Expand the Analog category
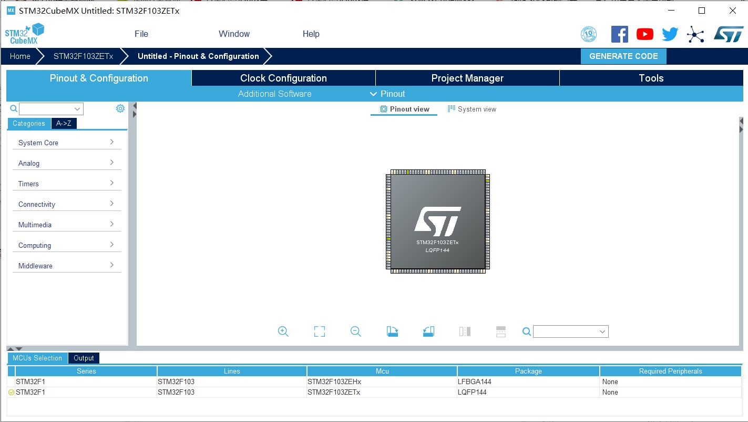748x422 pixels. [x=67, y=163]
